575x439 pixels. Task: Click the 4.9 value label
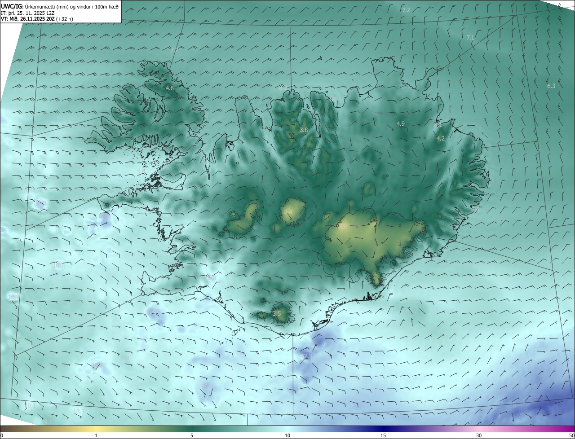tap(401, 124)
